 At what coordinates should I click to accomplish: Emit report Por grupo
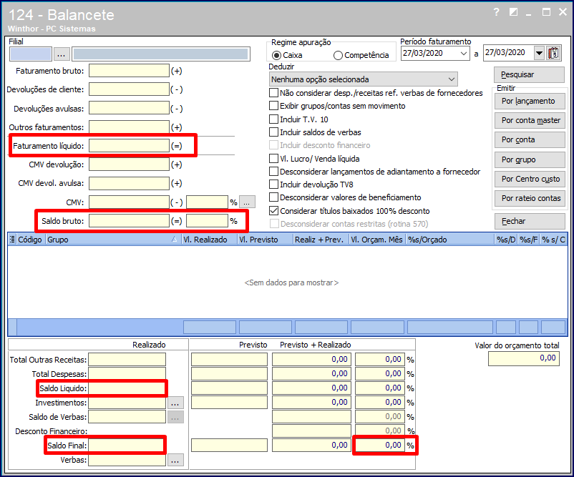[530, 159]
